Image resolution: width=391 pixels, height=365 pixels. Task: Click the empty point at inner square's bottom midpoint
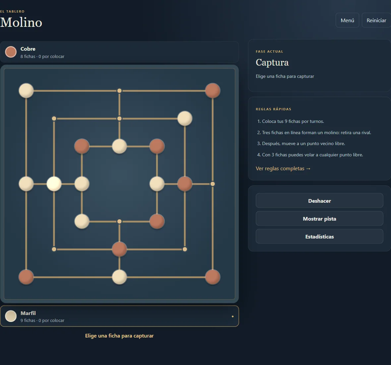point(119,221)
